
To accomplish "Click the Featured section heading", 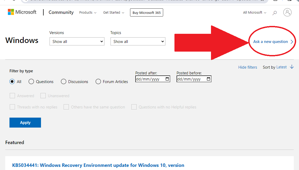I will click(15, 142).
